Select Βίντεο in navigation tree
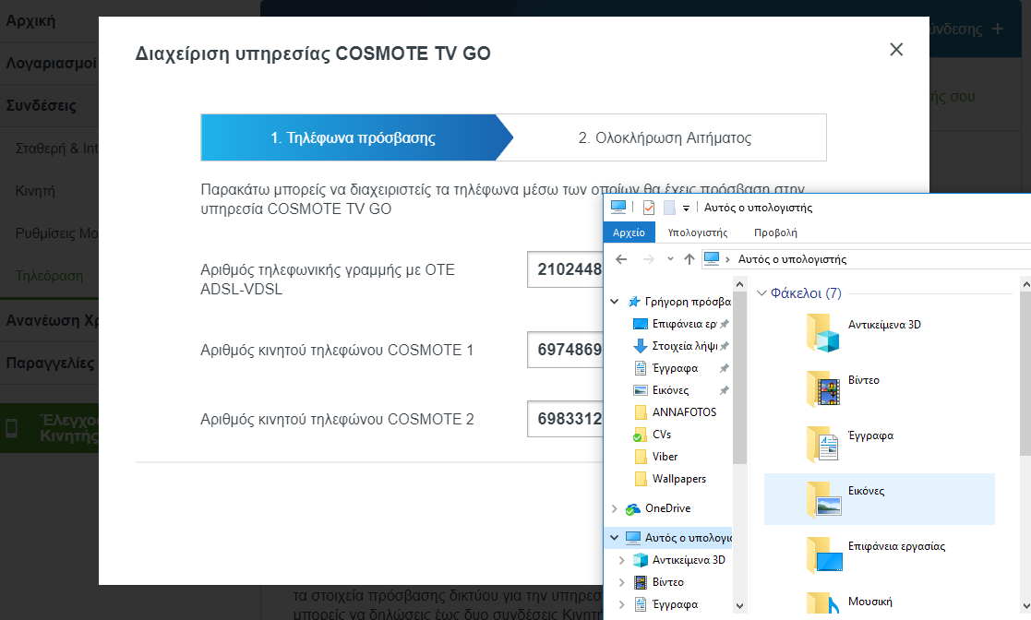This screenshot has width=1031, height=620. [667, 582]
